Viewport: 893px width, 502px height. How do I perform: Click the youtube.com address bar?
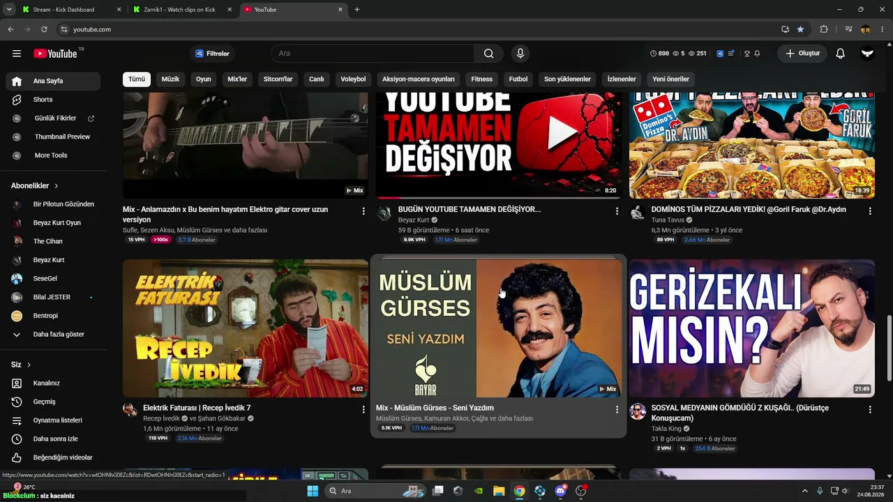coord(419,29)
